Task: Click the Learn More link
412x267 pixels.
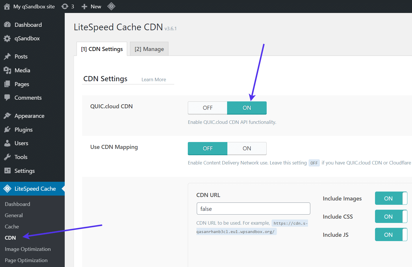Action: pos(153,79)
